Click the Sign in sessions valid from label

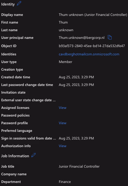(28, 138)
